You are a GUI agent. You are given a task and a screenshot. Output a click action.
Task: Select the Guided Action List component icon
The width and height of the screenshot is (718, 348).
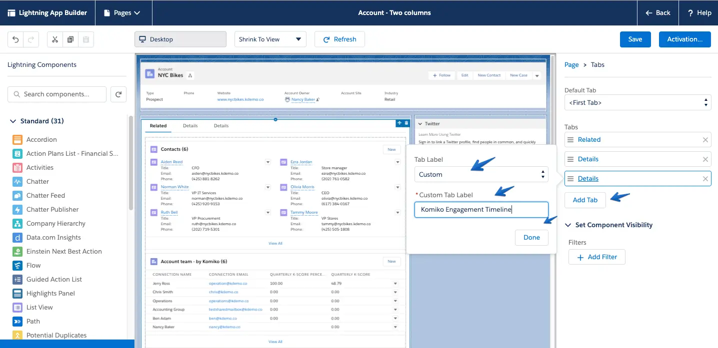tap(17, 280)
